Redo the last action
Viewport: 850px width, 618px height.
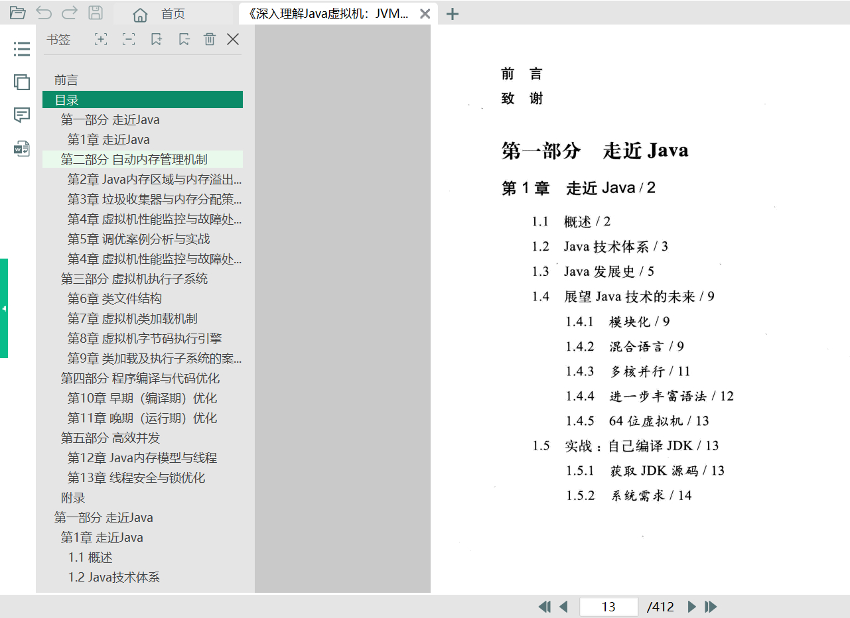pos(70,13)
